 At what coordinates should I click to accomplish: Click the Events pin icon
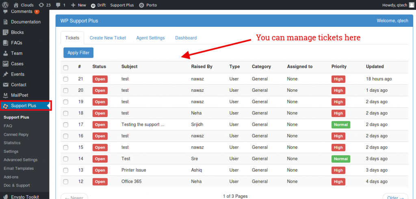point(6,74)
